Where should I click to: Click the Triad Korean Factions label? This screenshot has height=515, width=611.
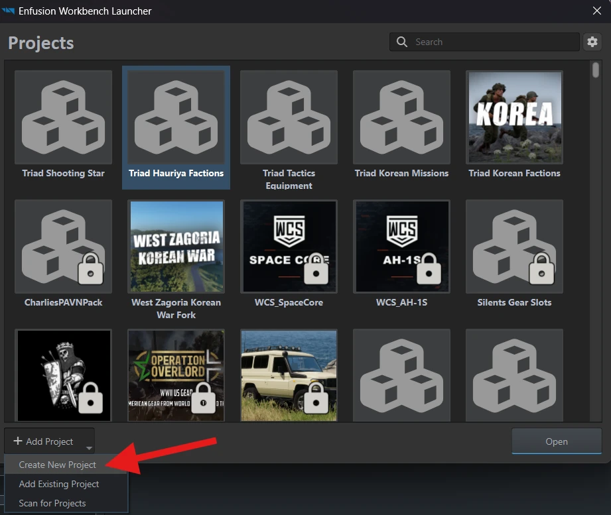point(514,173)
